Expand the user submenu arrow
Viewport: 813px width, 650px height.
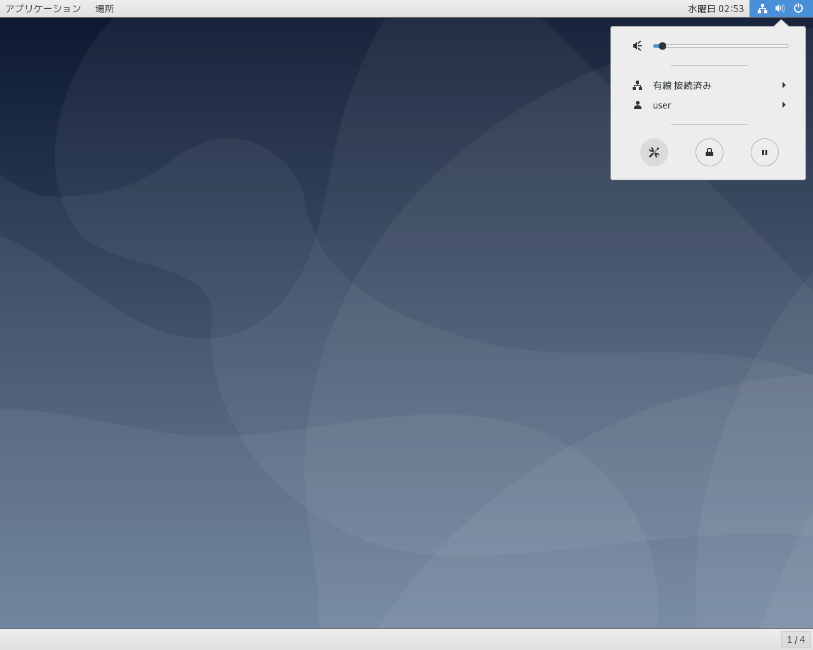[784, 105]
